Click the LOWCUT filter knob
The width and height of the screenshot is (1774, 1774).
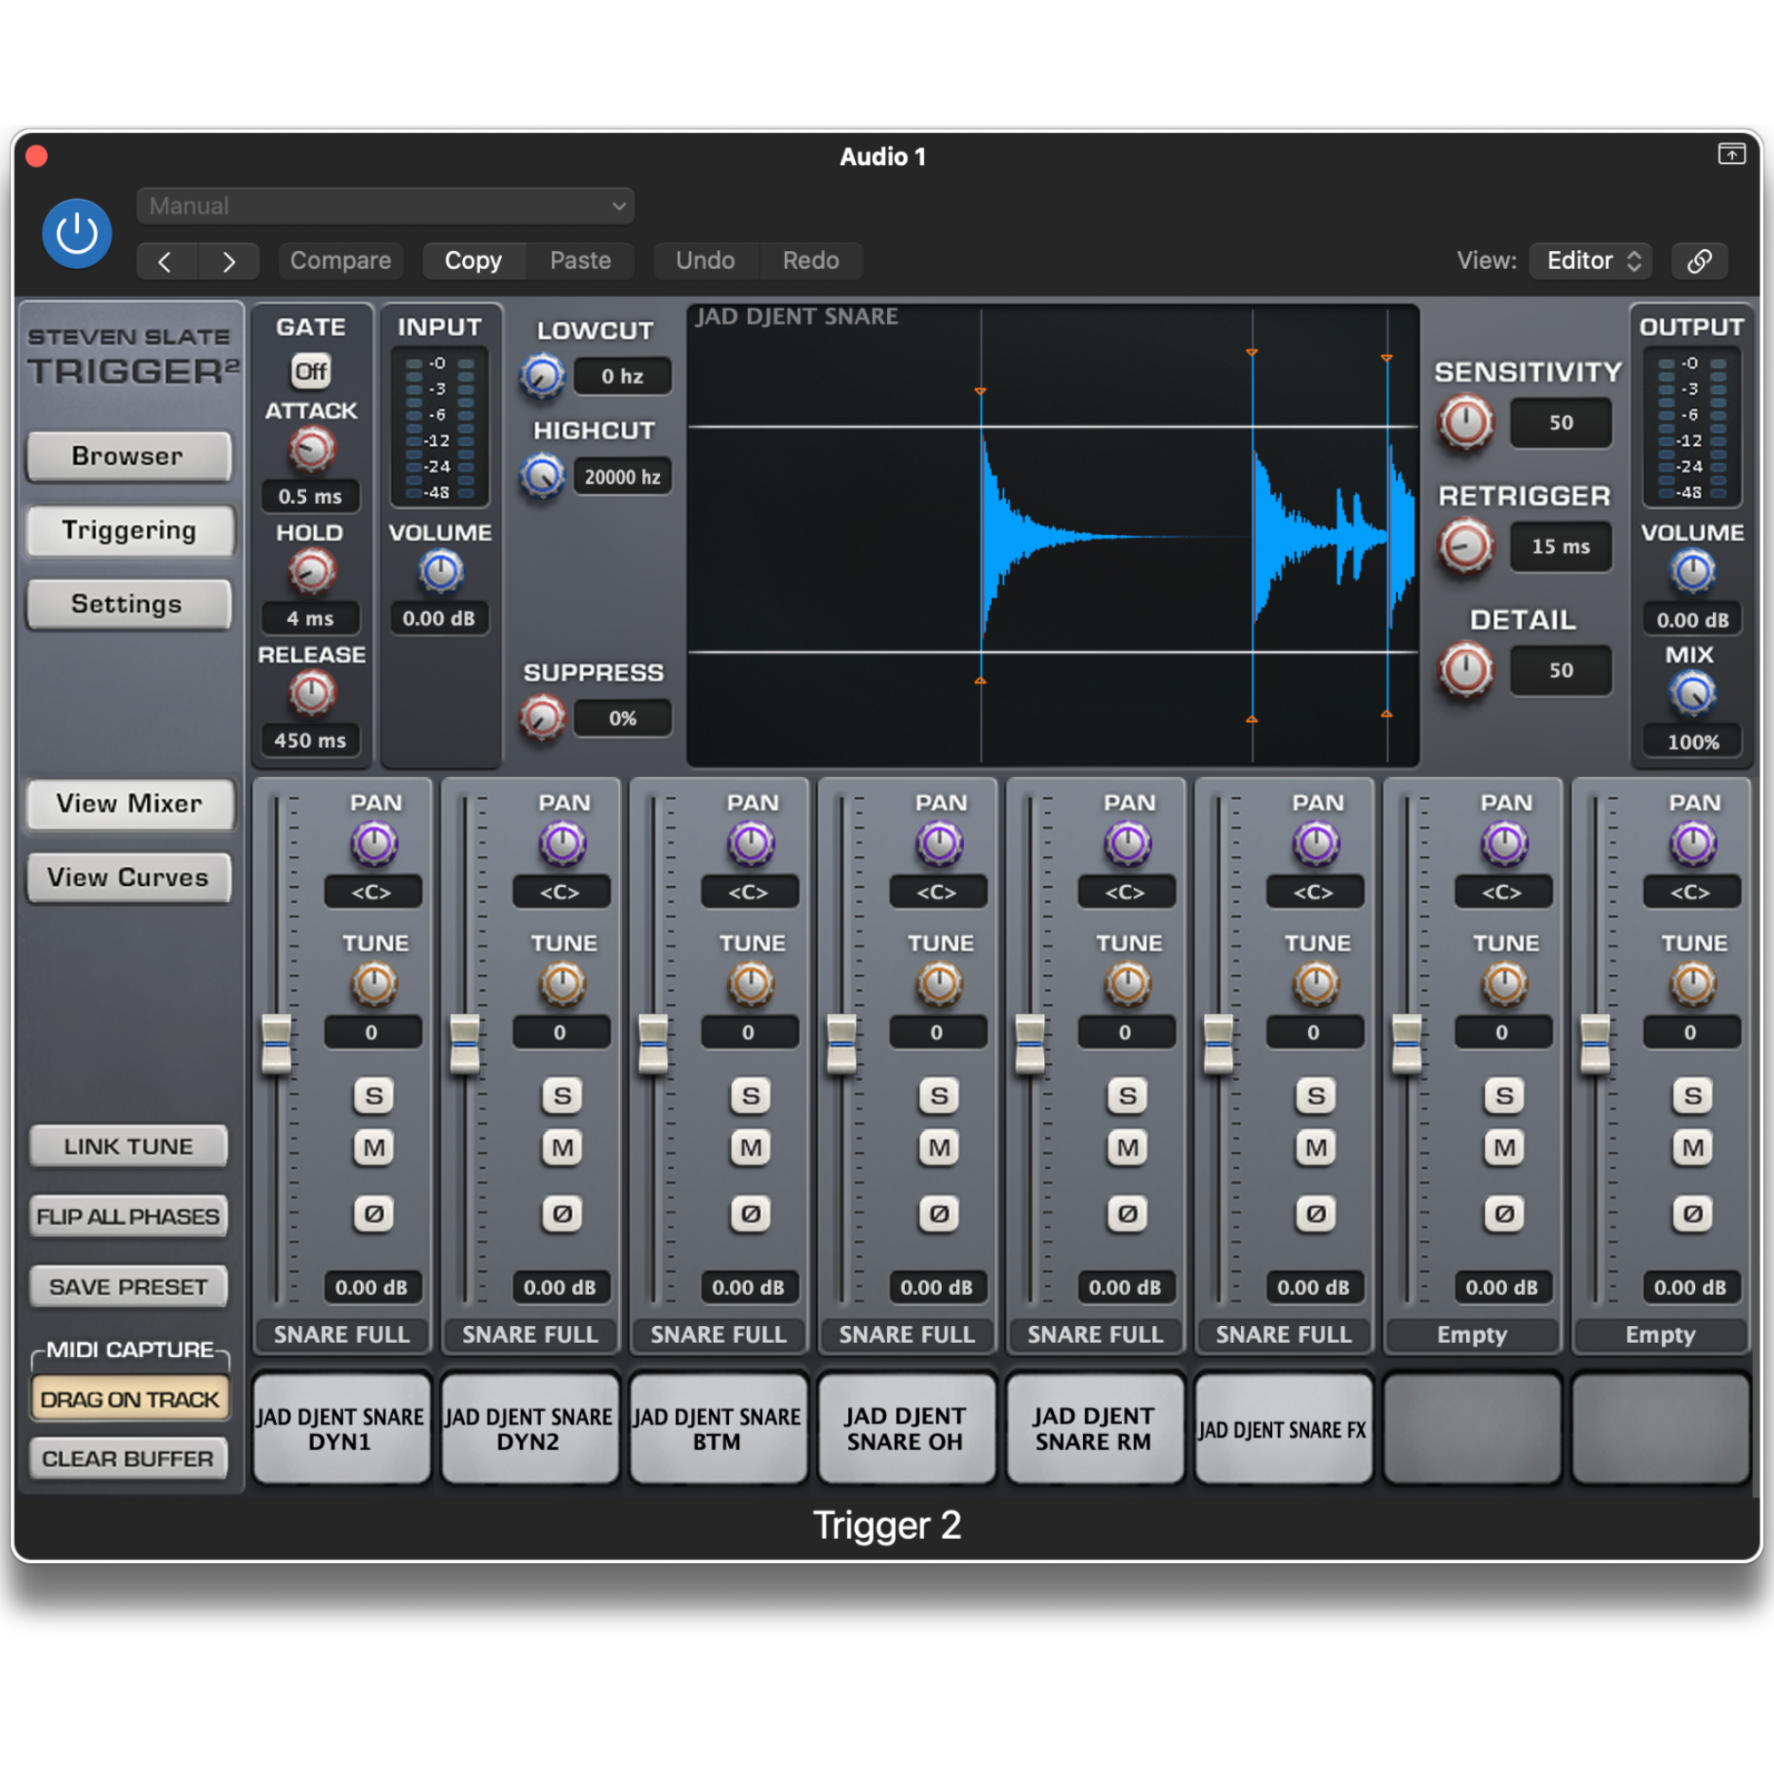click(x=542, y=375)
